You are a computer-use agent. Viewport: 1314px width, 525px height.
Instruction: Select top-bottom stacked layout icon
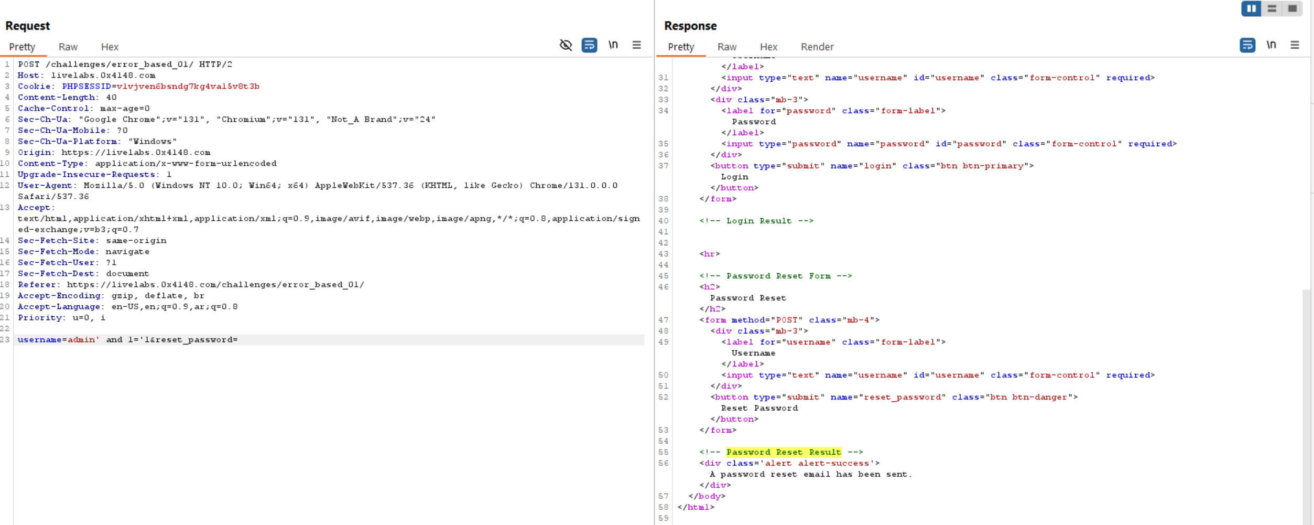tap(1272, 8)
